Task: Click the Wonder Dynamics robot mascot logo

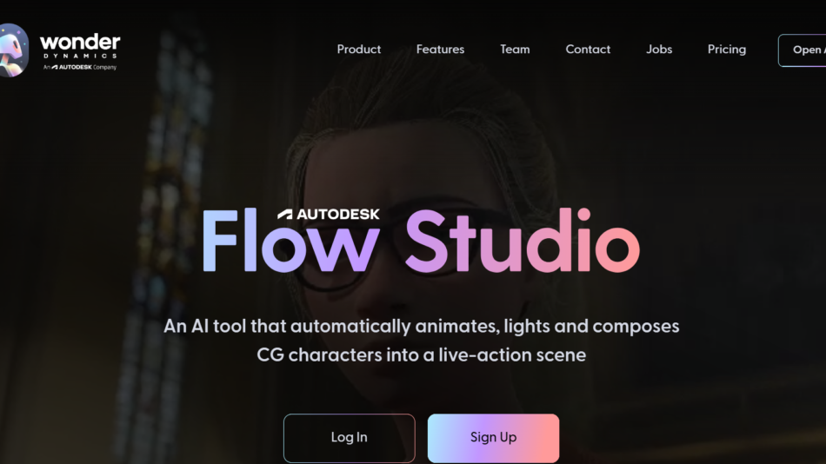Action: point(13,50)
